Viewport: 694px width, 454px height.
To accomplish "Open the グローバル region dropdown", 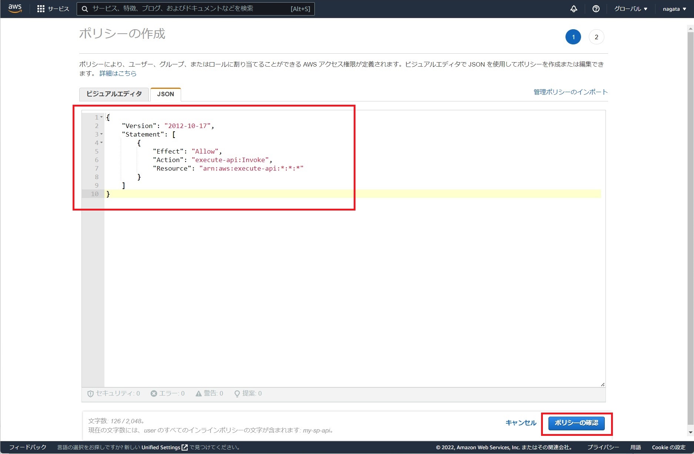I will coord(630,9).
